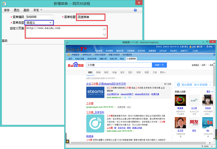Click the 菜单编码 field containing SA8098

tap(39, 17)
